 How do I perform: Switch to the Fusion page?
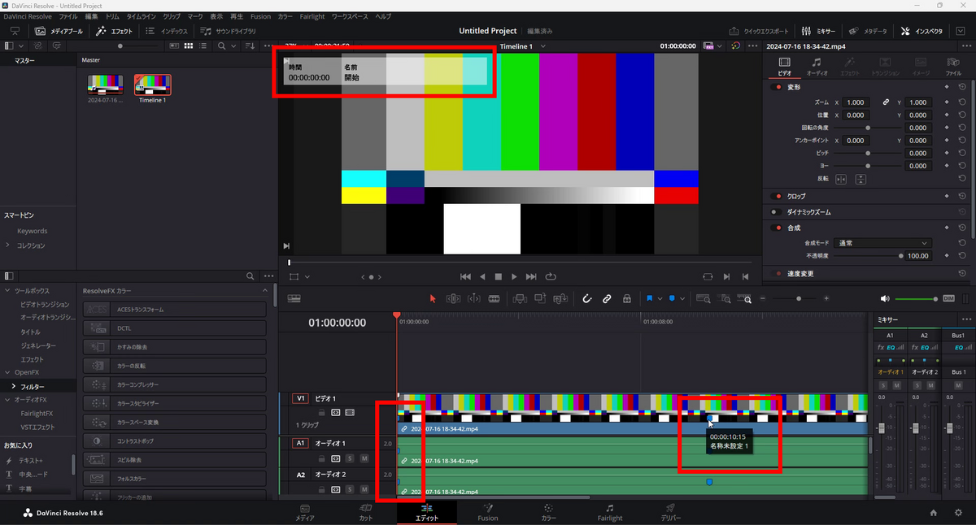click(x=487, y=513)
